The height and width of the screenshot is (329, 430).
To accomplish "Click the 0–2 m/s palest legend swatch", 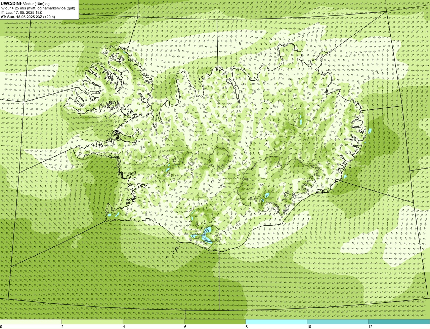I will tap(31, 322).
